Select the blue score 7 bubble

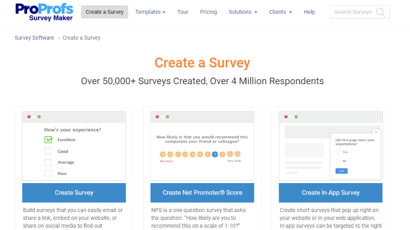tap(215, 155)
